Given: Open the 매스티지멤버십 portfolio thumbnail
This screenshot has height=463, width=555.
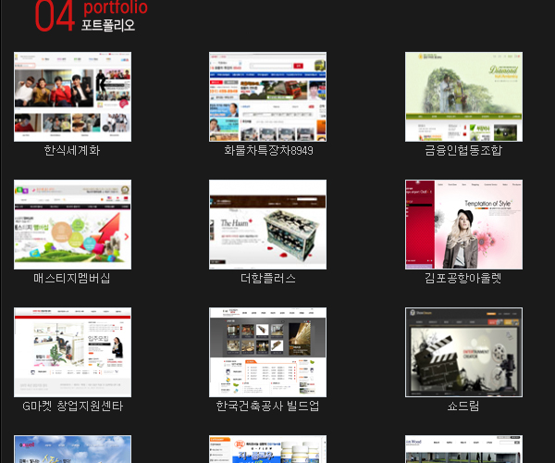Looking at the screenshot, I should pyautogui.click(x=72, y=224).
